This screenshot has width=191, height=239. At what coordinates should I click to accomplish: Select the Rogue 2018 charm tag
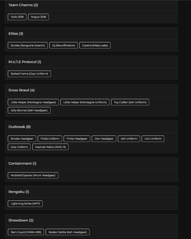38,17
